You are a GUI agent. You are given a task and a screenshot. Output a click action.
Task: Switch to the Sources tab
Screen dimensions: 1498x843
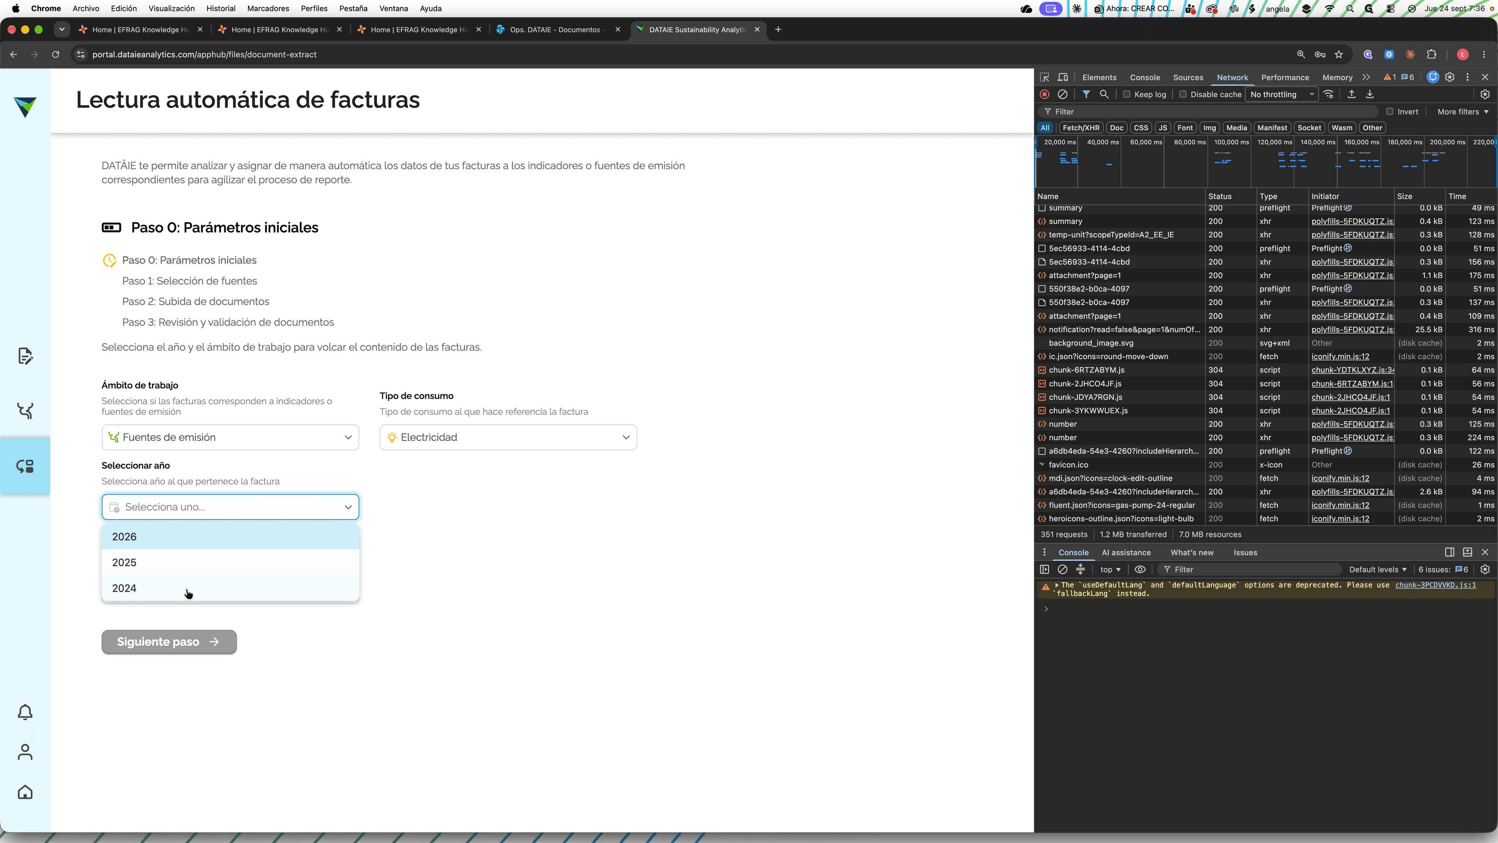click(1187, 77)
